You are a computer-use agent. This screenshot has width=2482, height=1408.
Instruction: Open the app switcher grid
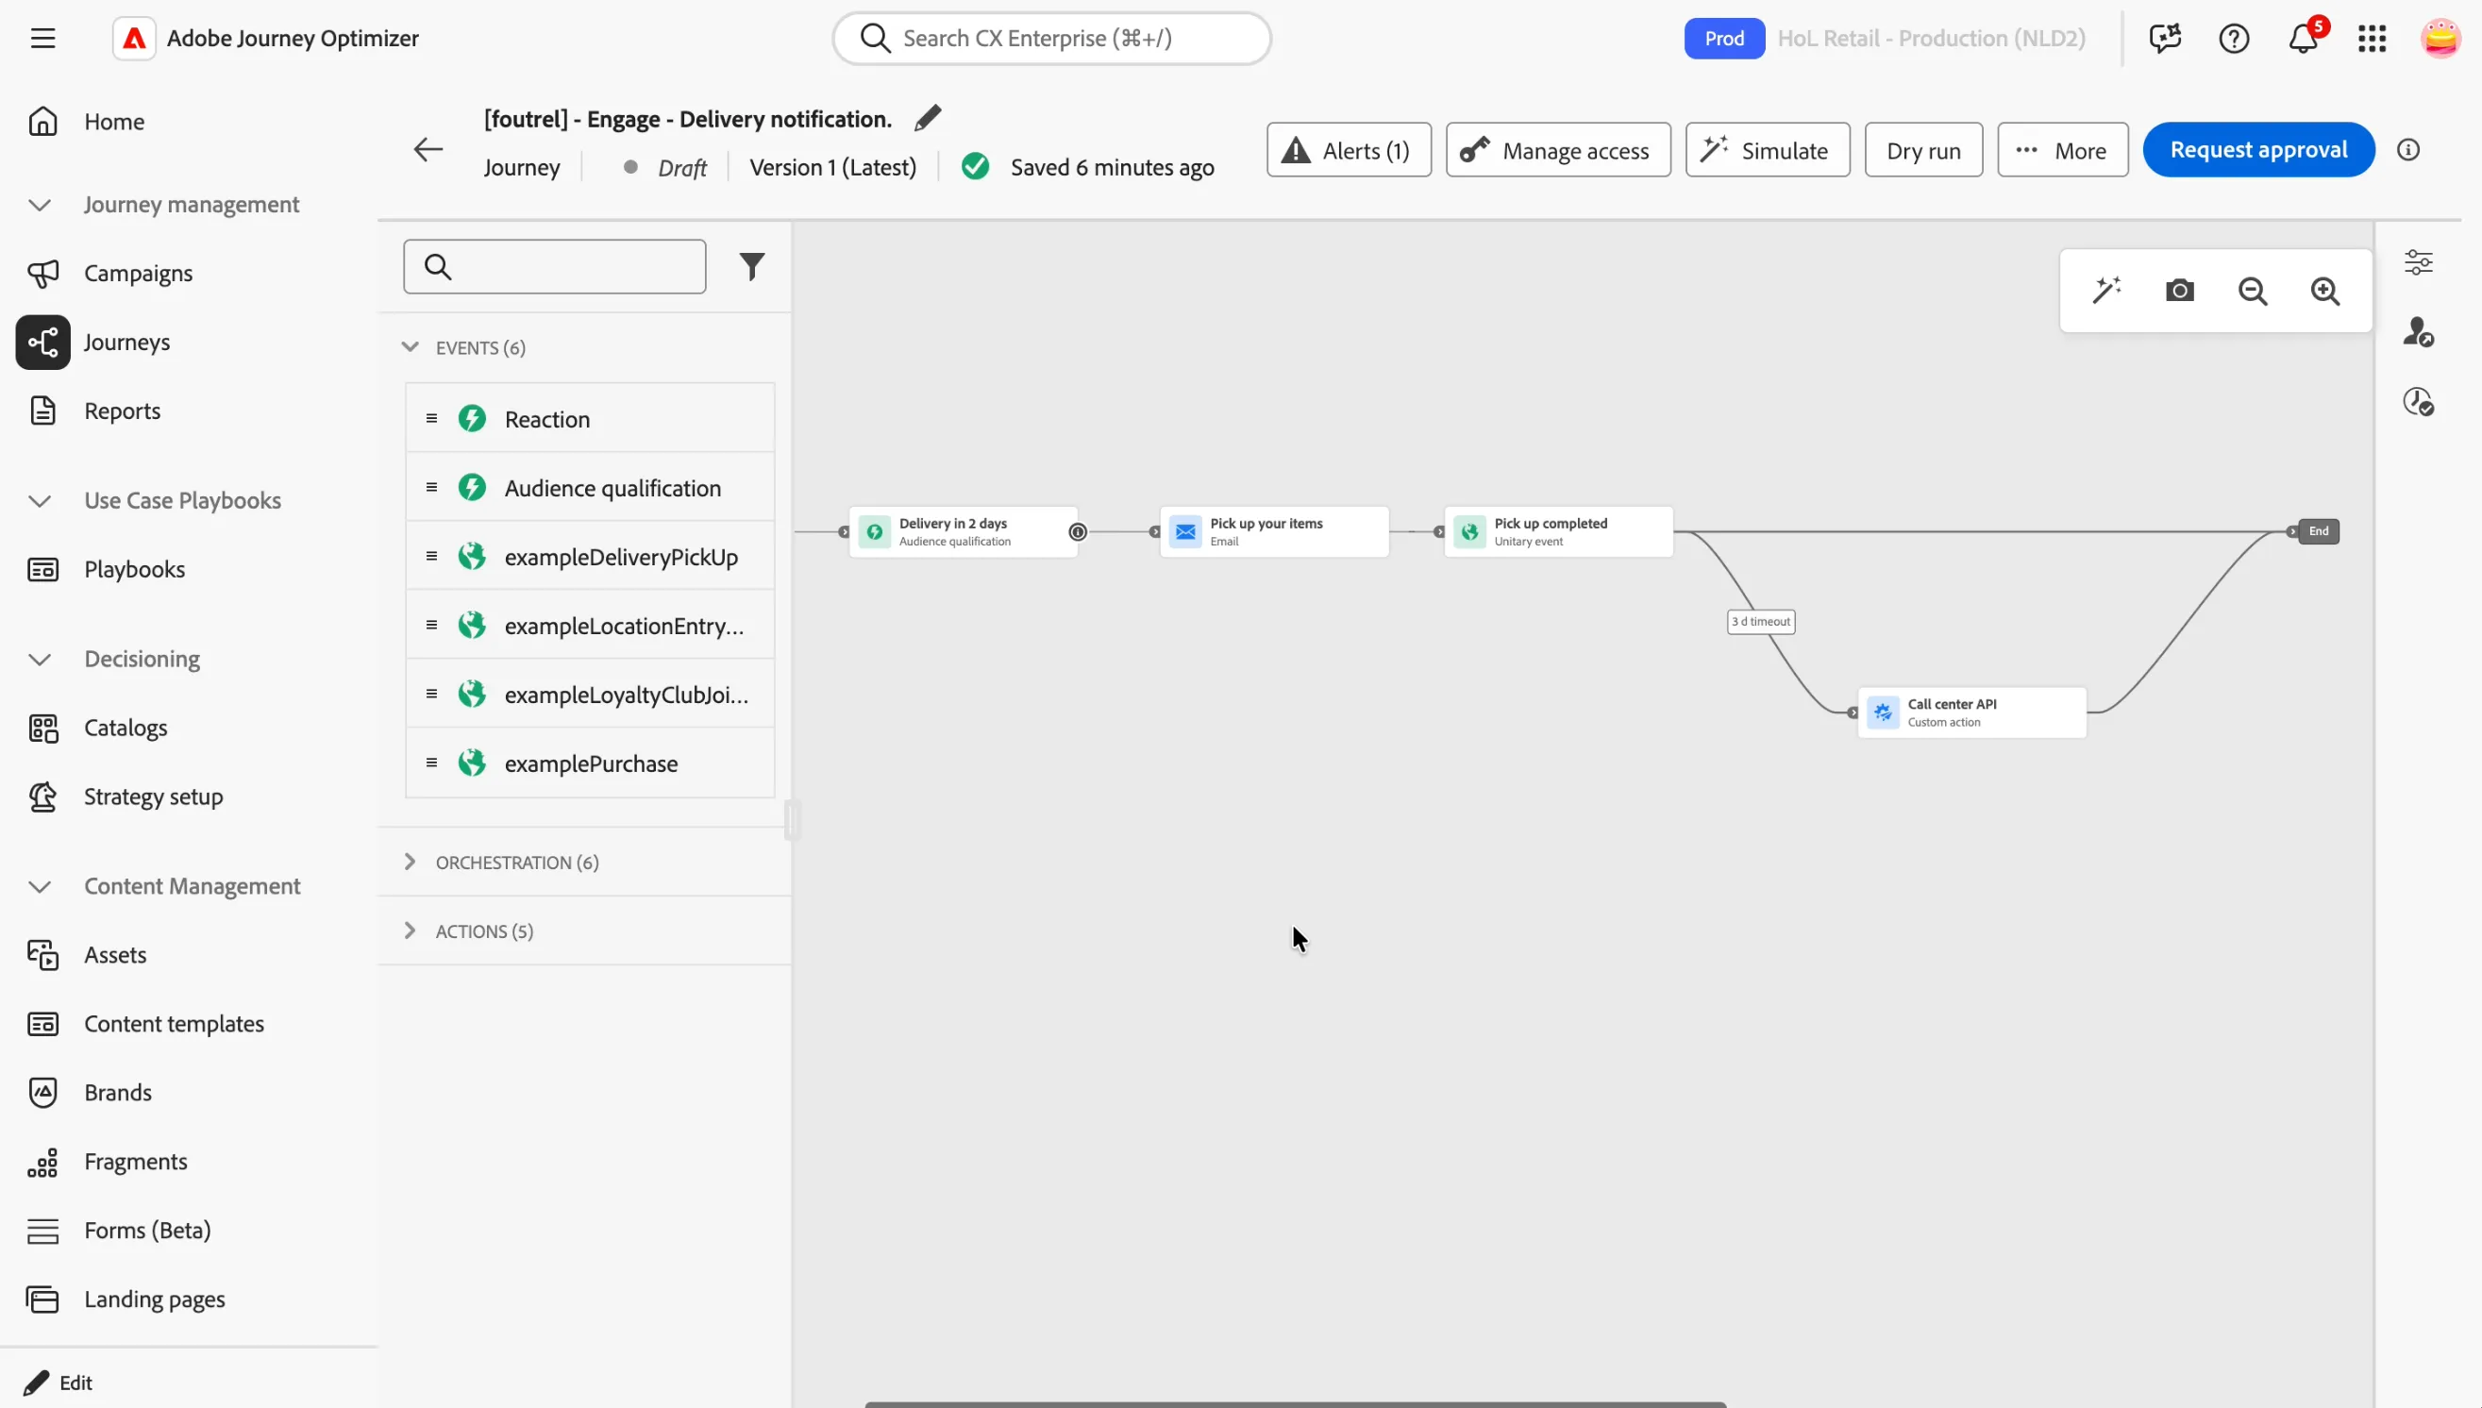(x=2372, y=39)
